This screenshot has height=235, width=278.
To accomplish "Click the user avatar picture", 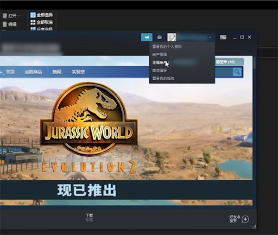I will (x=171, y=37).
